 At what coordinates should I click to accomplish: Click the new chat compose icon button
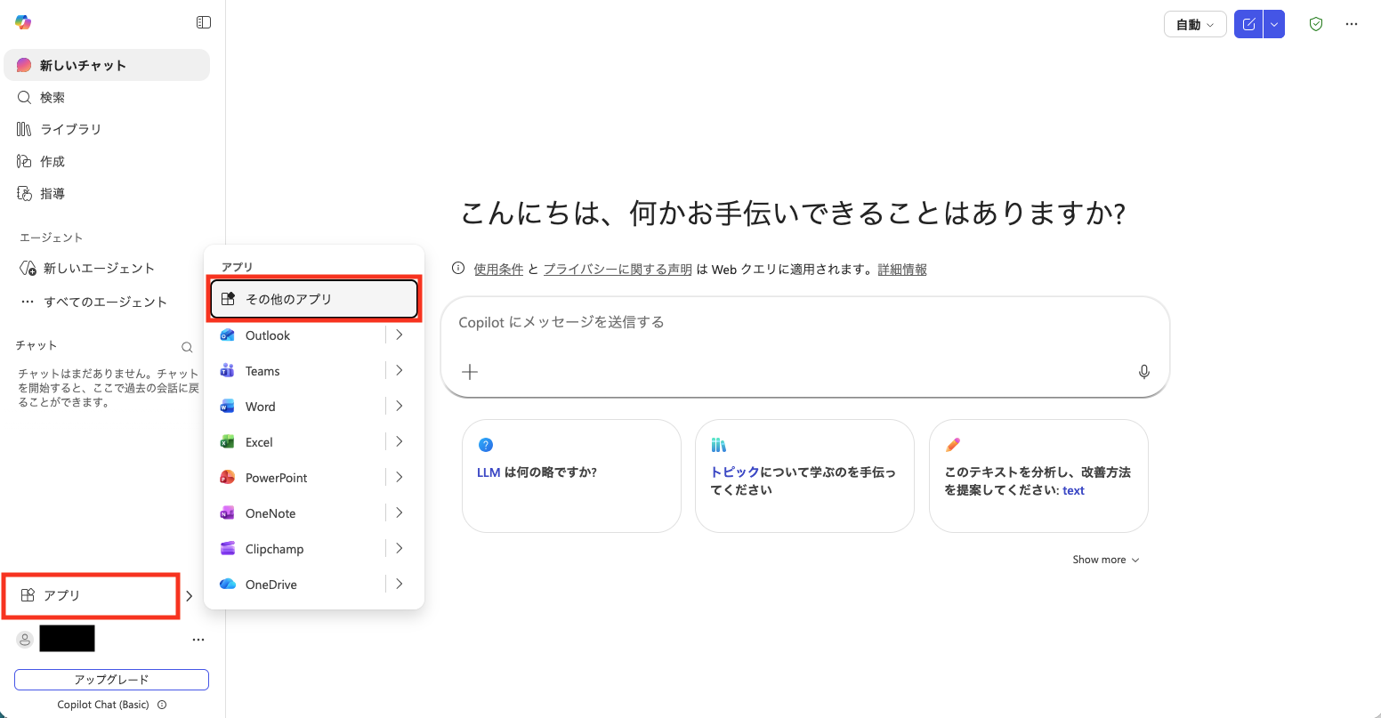pos(1248,24)
